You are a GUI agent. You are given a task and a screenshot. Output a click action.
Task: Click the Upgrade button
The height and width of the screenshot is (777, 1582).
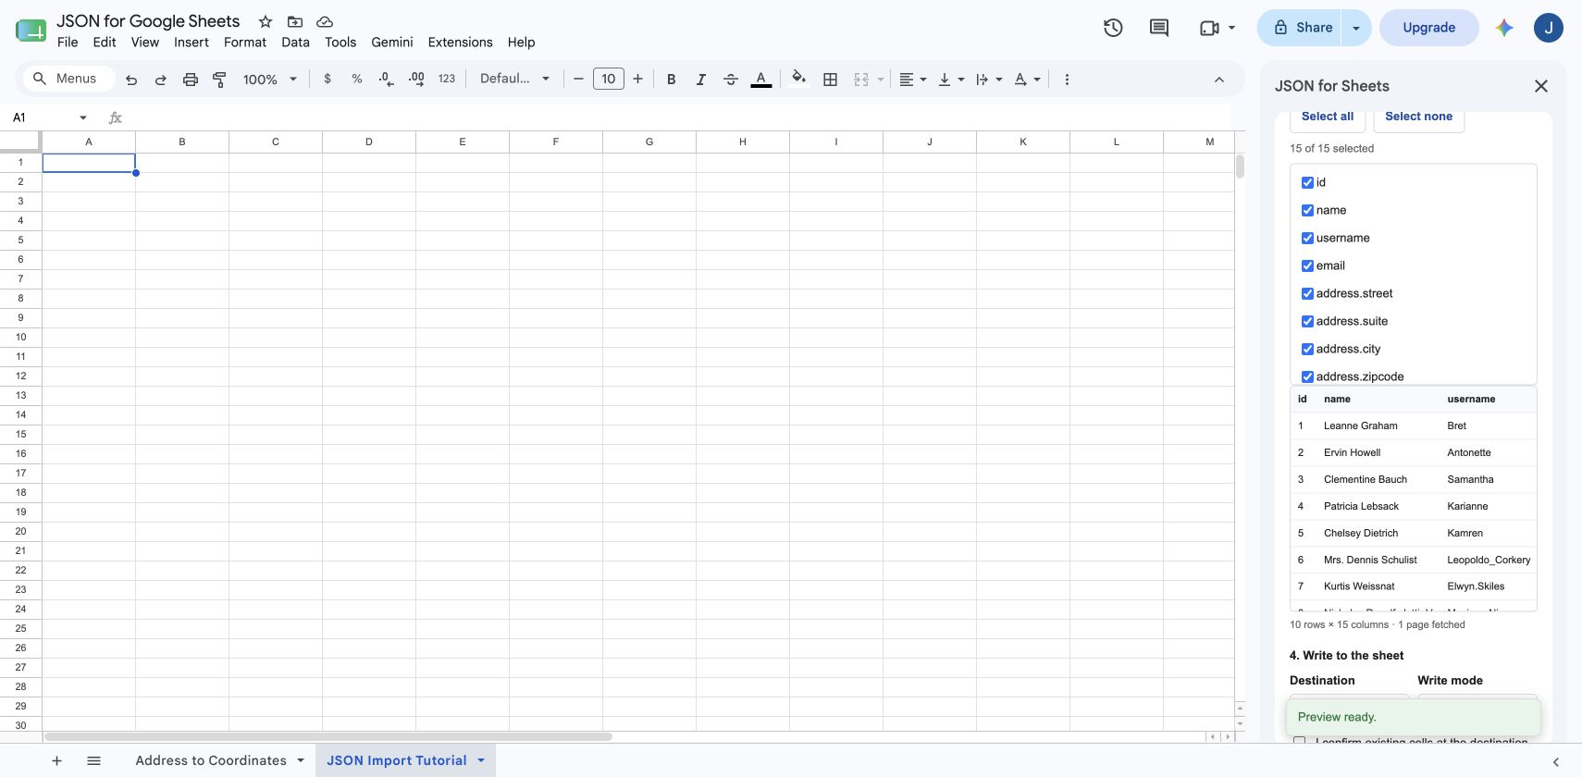coord(1429,28)
